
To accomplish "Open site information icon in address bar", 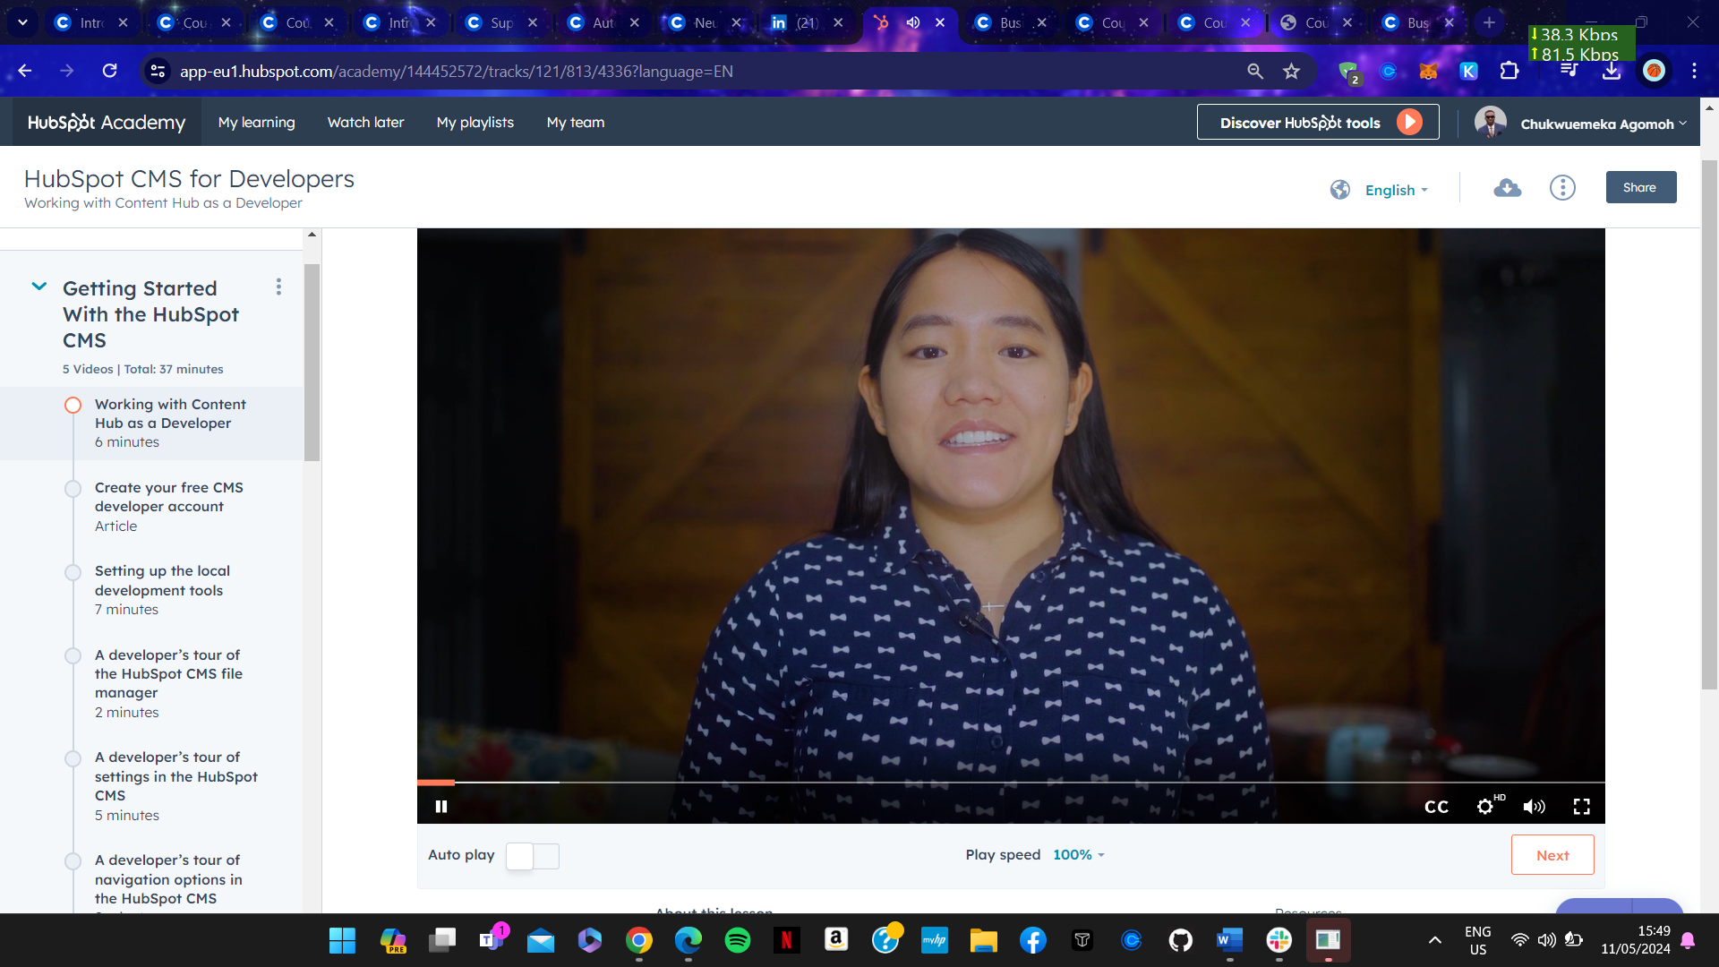I will pos(158,71).
